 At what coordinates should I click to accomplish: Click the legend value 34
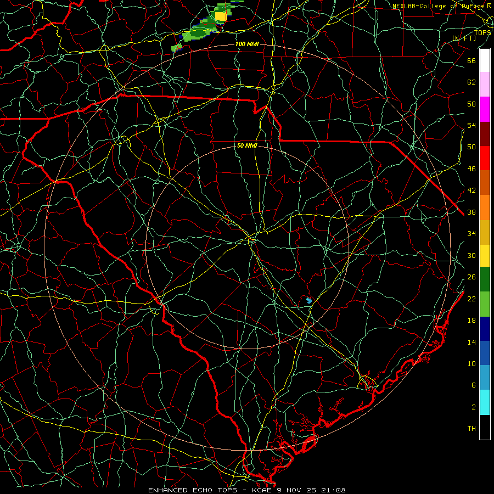coord(471,233)
